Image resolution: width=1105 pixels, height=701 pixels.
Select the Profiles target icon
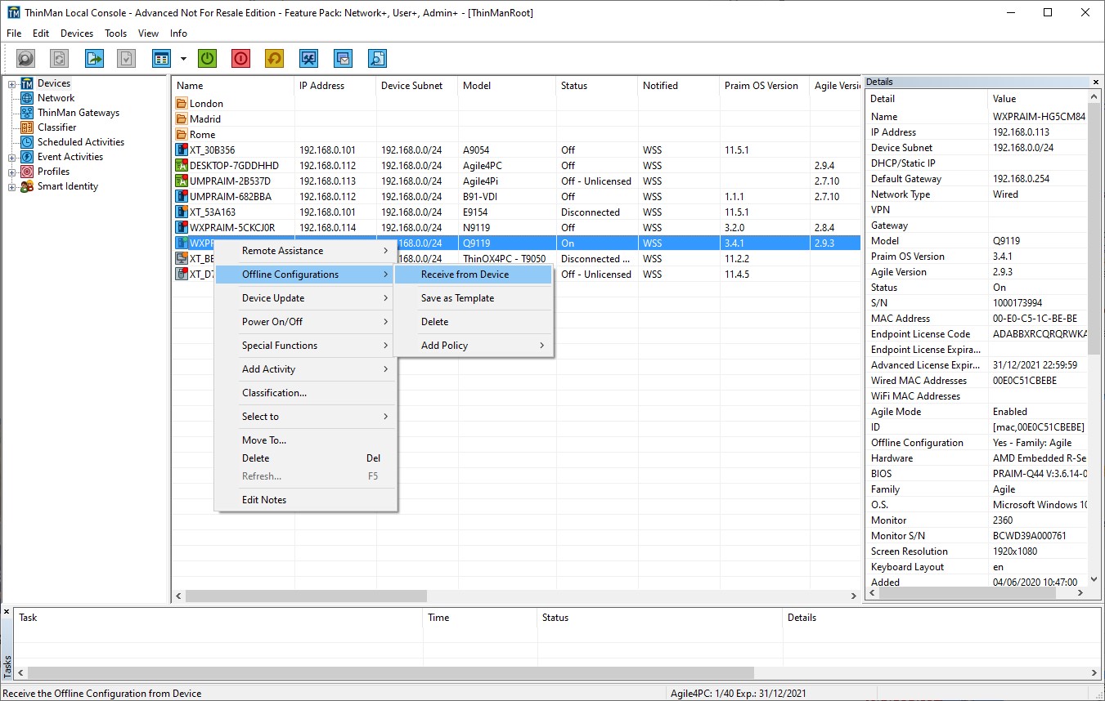pyautogui.click(x=27, y=172)
